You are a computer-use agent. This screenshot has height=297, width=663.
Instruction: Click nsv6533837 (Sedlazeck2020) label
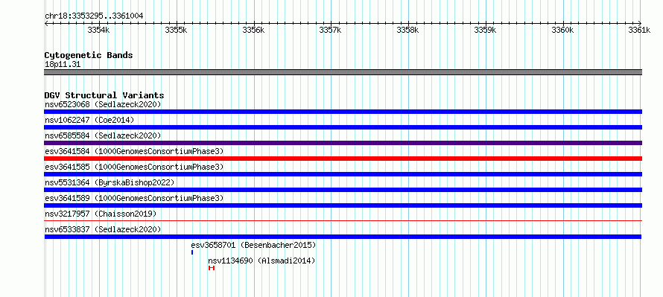click(103, 229)
